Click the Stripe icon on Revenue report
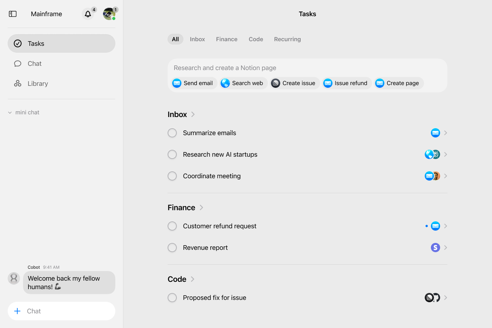 coord(435,248)
